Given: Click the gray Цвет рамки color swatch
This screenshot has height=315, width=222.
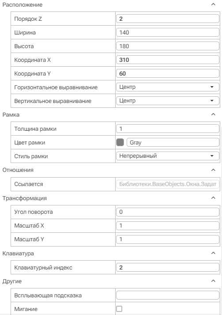Looking at the screenshot, I should [120, 142].
